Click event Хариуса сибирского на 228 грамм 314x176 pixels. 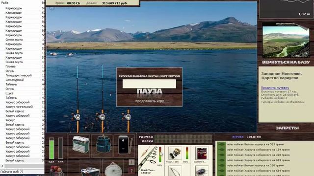tap(259, 155)
